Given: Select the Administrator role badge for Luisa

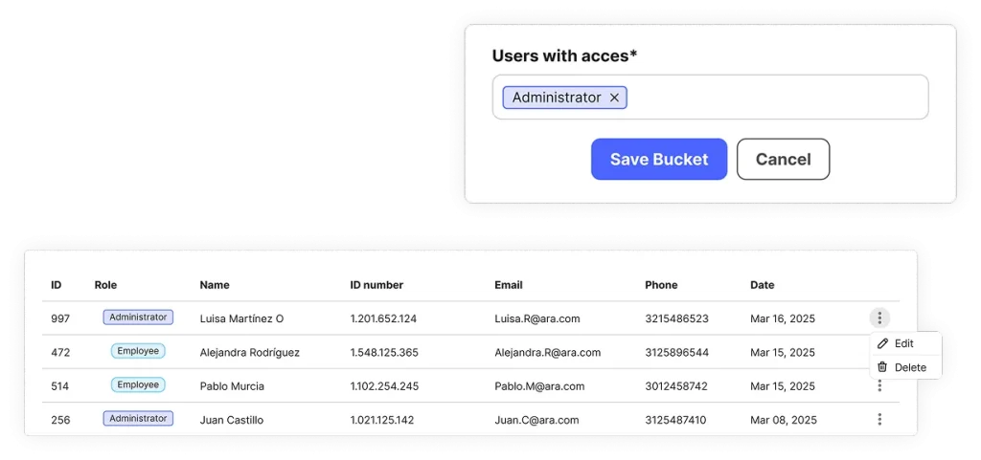Looking at the screenshot, I should click(x=138, y=318).
